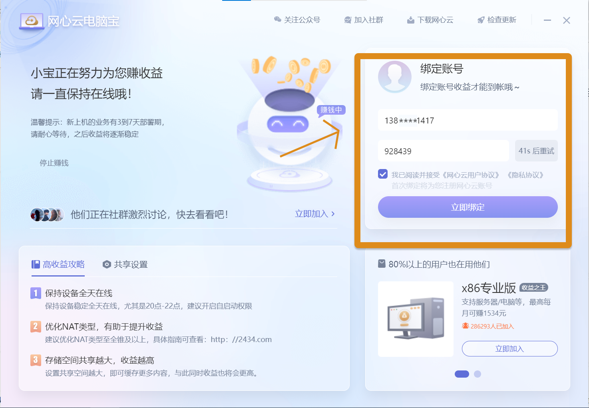Close the 网心云电脑宝 window

tap(567, 20)
